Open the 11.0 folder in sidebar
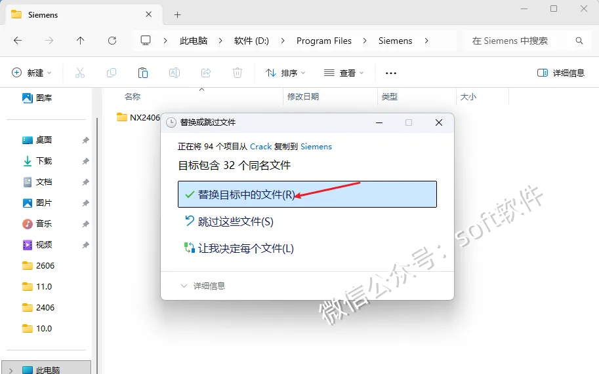The height and width of the screenshot is (374, 599). [37, 287]
